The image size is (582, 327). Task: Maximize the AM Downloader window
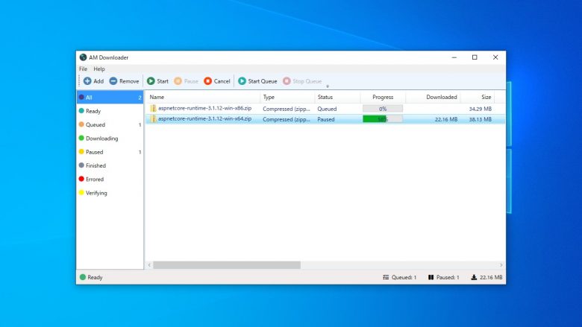point(475,57)
